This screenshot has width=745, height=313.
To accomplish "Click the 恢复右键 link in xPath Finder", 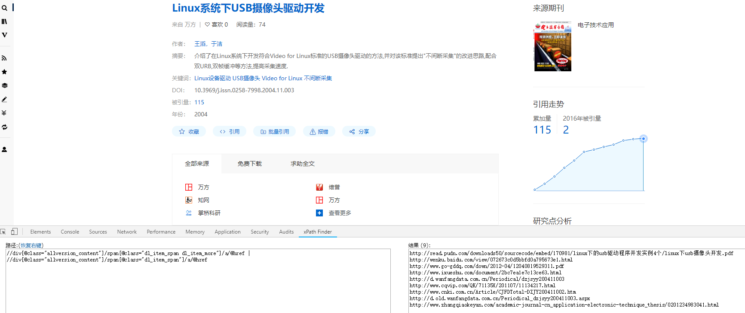I will pyautogui.click(x=31, y=246).
